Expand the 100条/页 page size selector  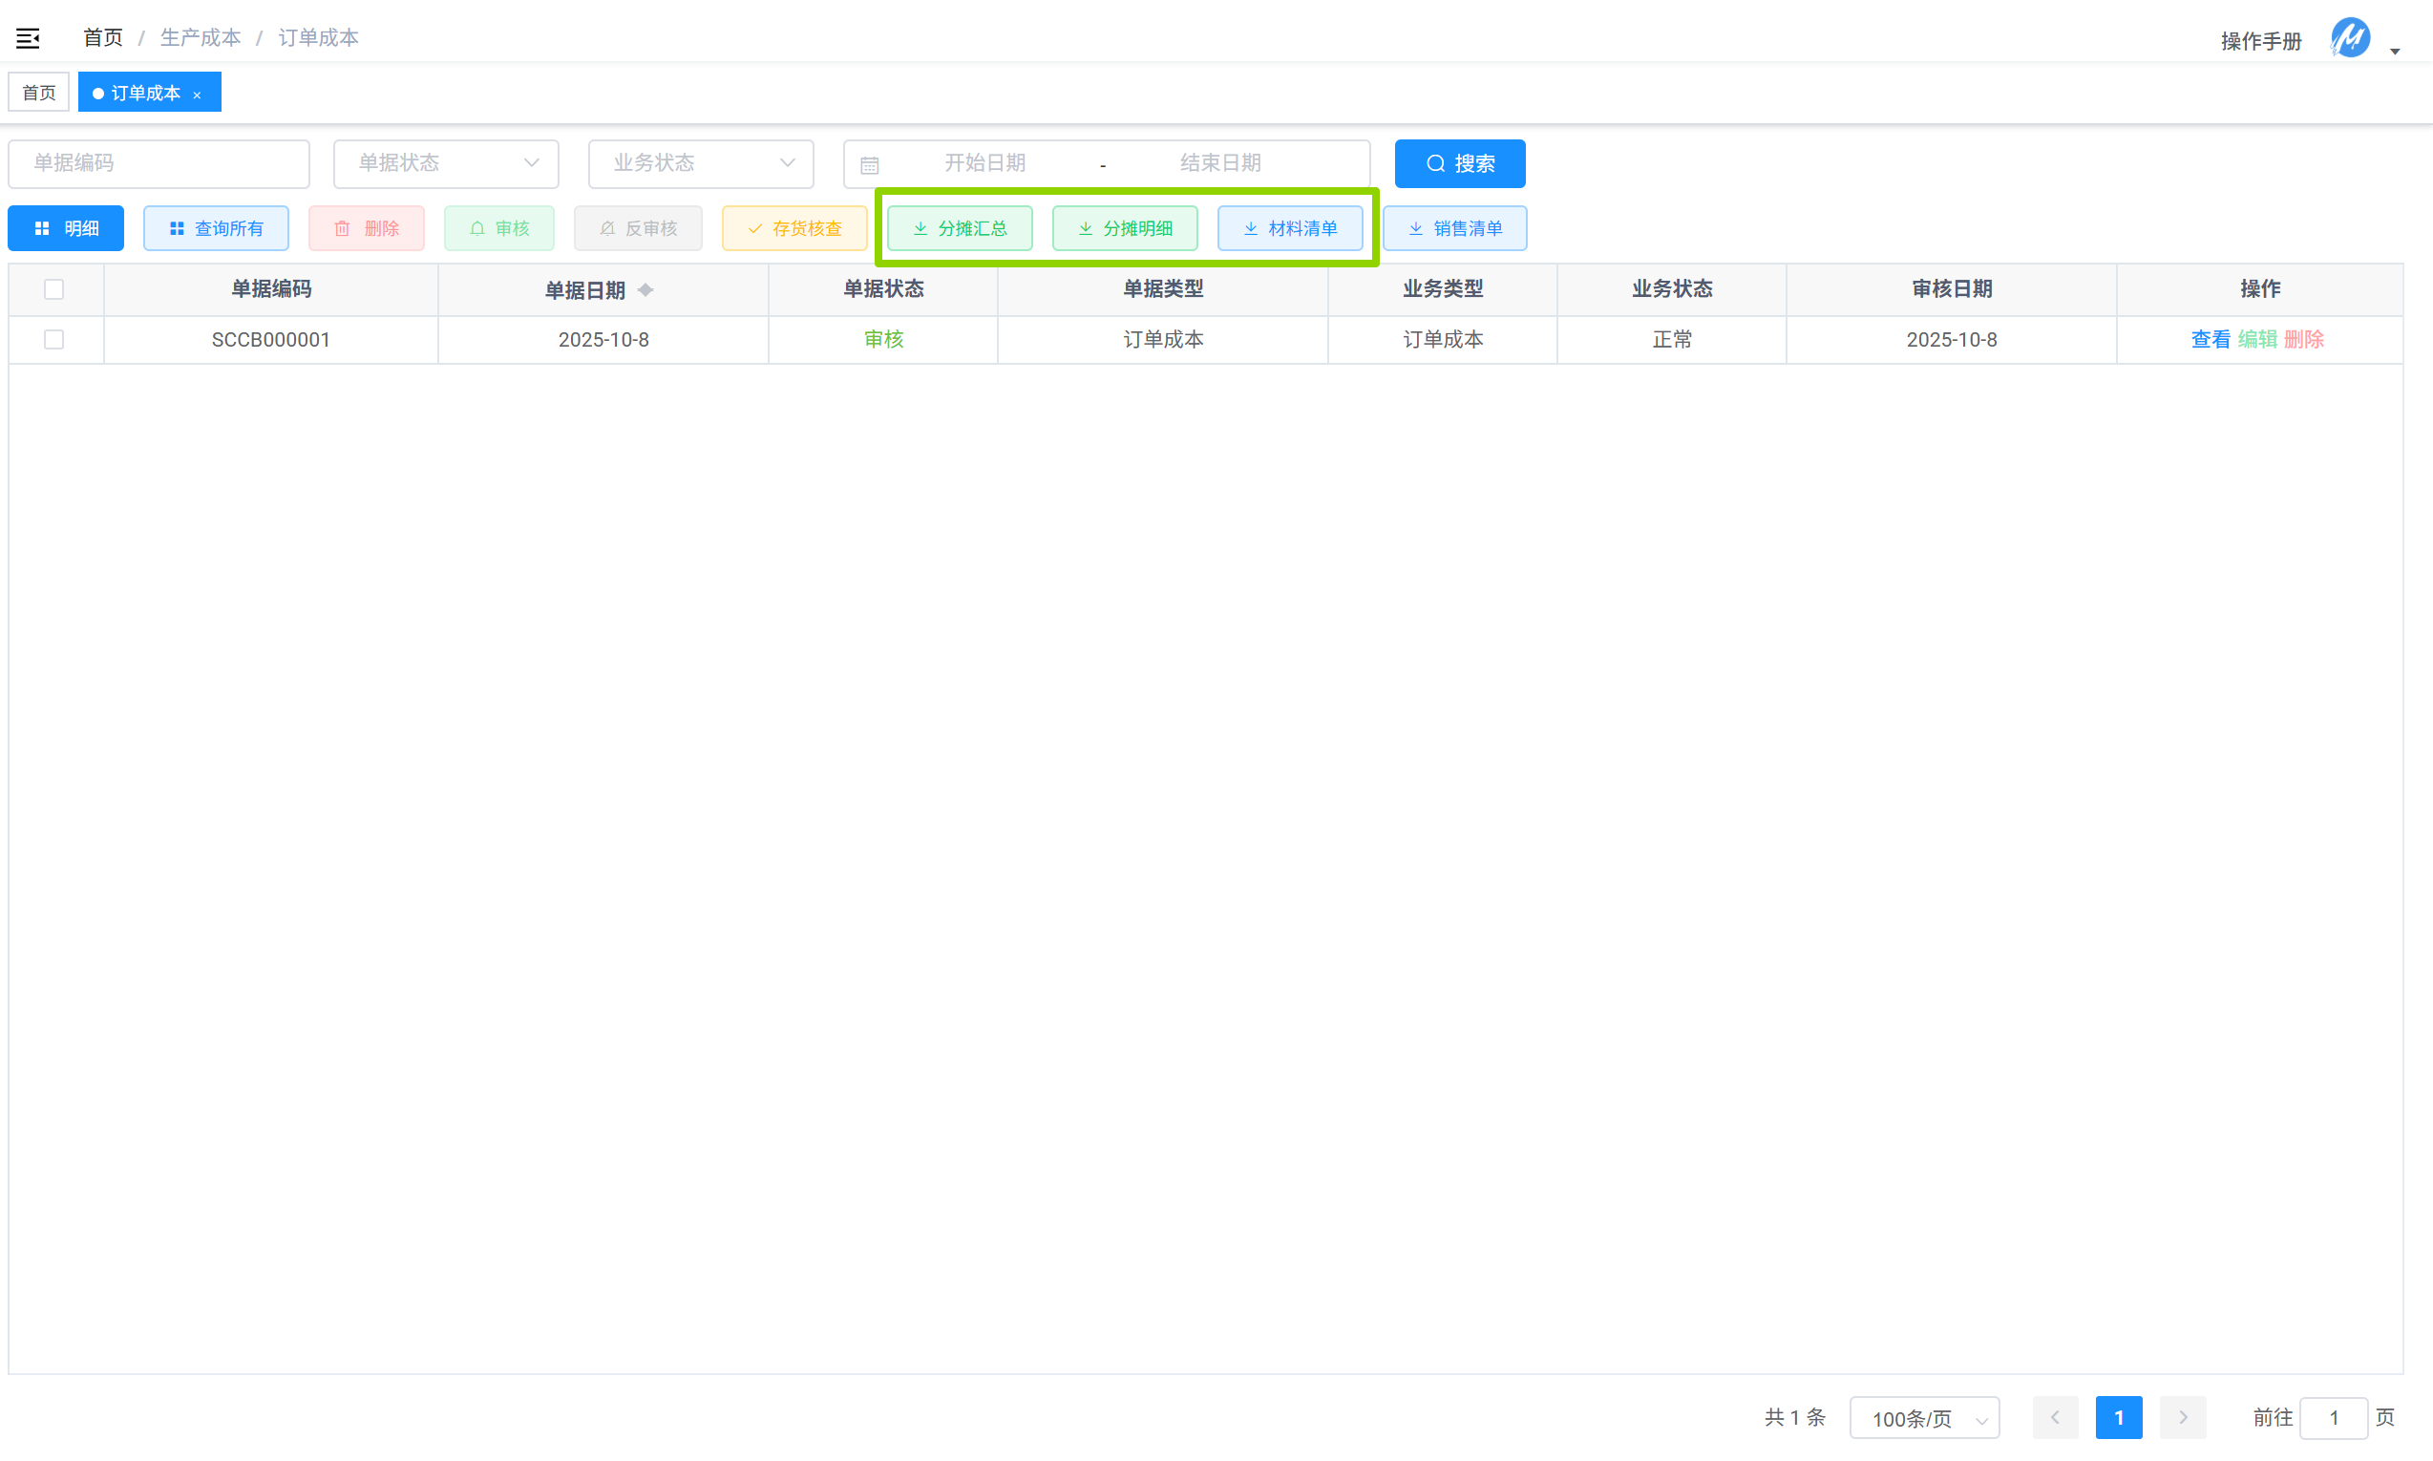[1924, 1418]
